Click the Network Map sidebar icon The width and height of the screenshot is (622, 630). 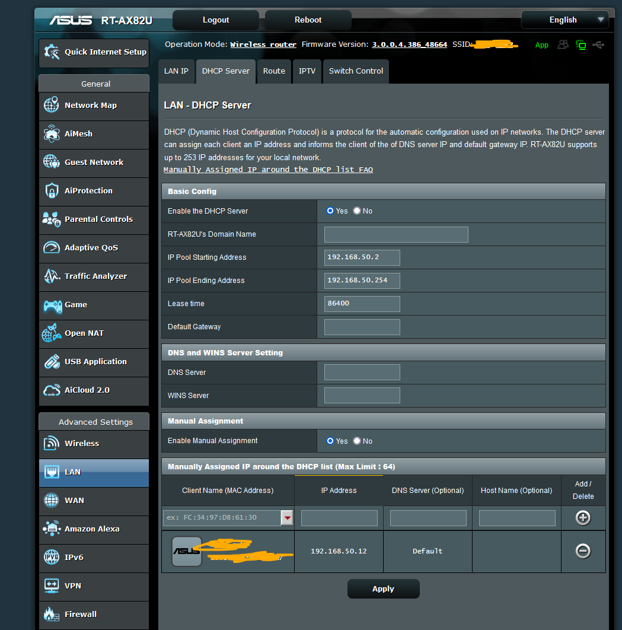click(52, 106)
